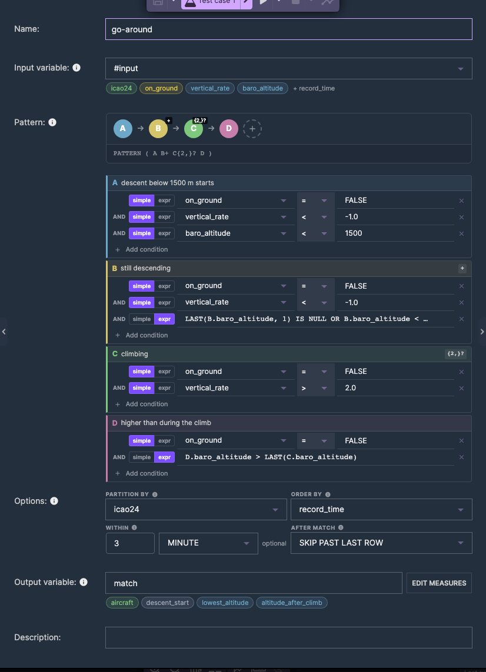
Task: Add a new pattern node with dashed plus circle
Action: [x=252, y=129]
